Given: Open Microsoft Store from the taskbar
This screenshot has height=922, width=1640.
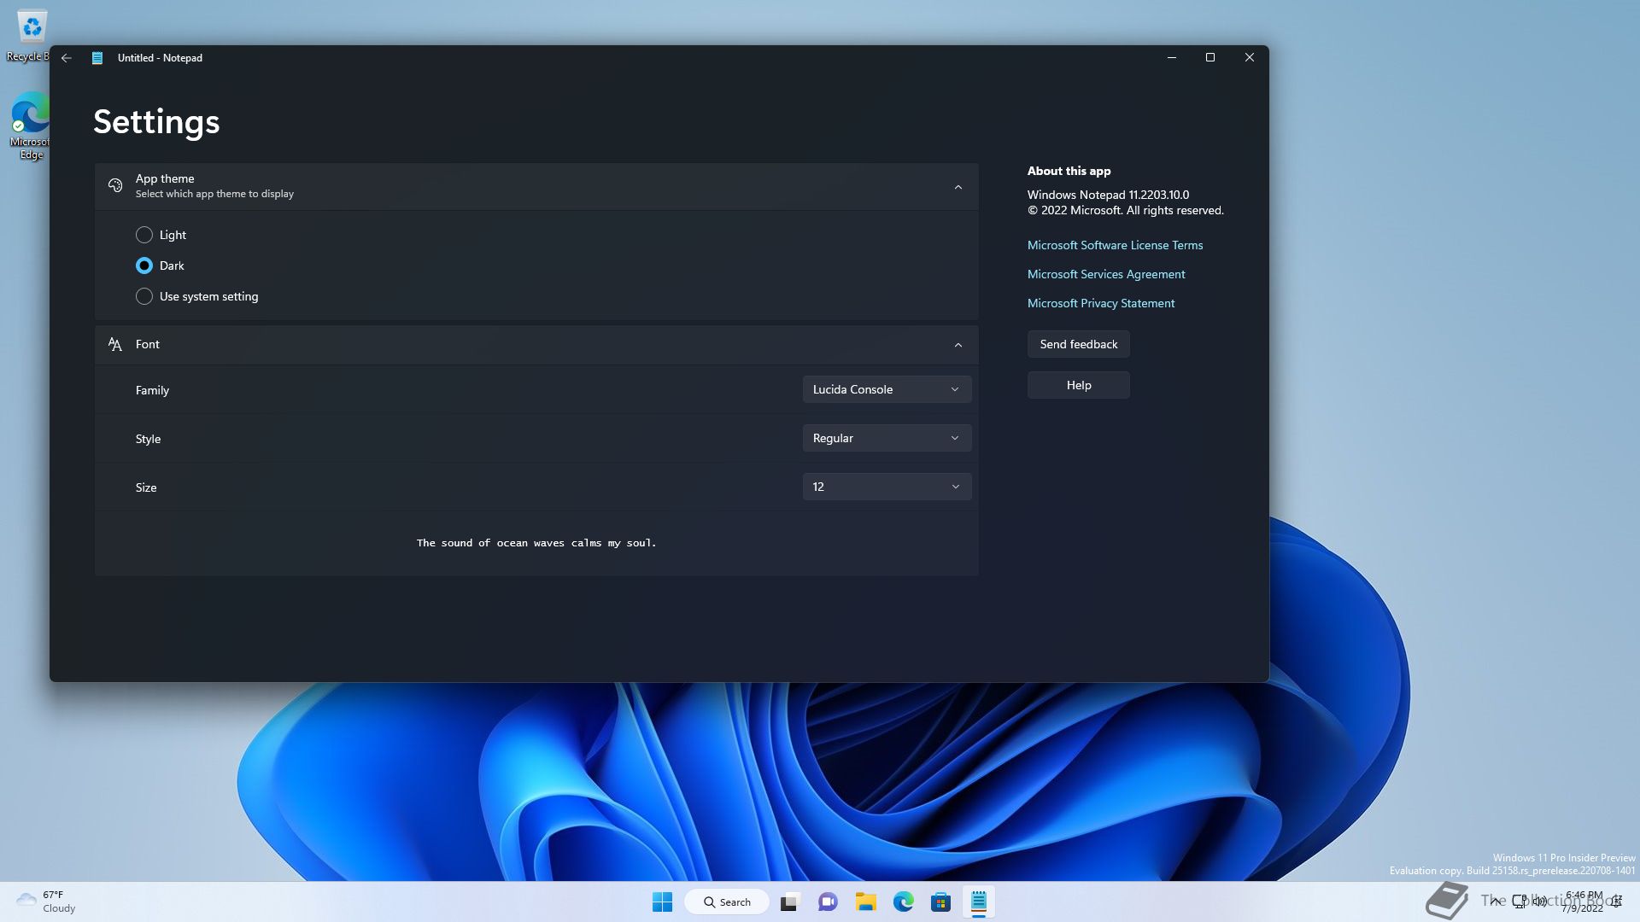Looking at the screenshot, I should point(940,902).
